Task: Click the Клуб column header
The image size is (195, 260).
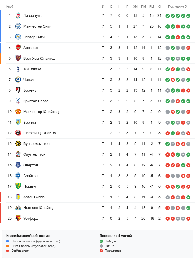Action: pyautogui.click(x=10, y=6)
